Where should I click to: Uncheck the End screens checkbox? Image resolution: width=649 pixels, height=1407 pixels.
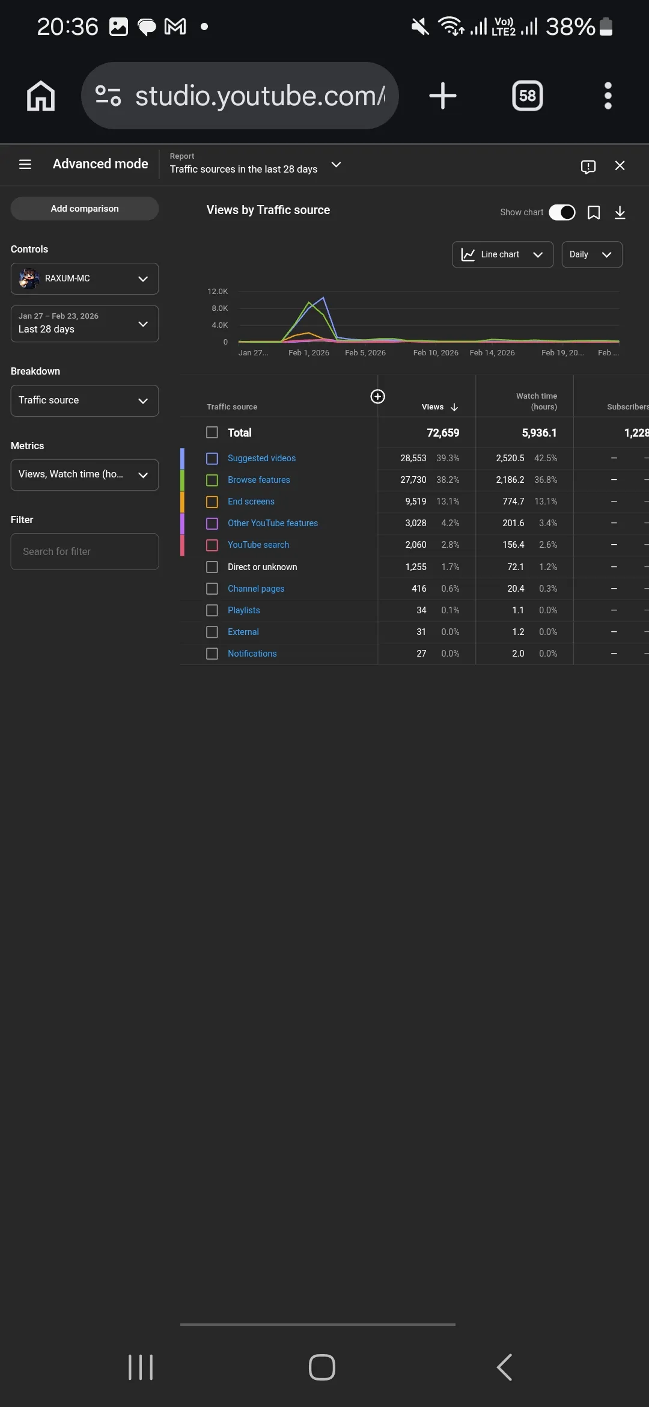(x=212, y=501)
